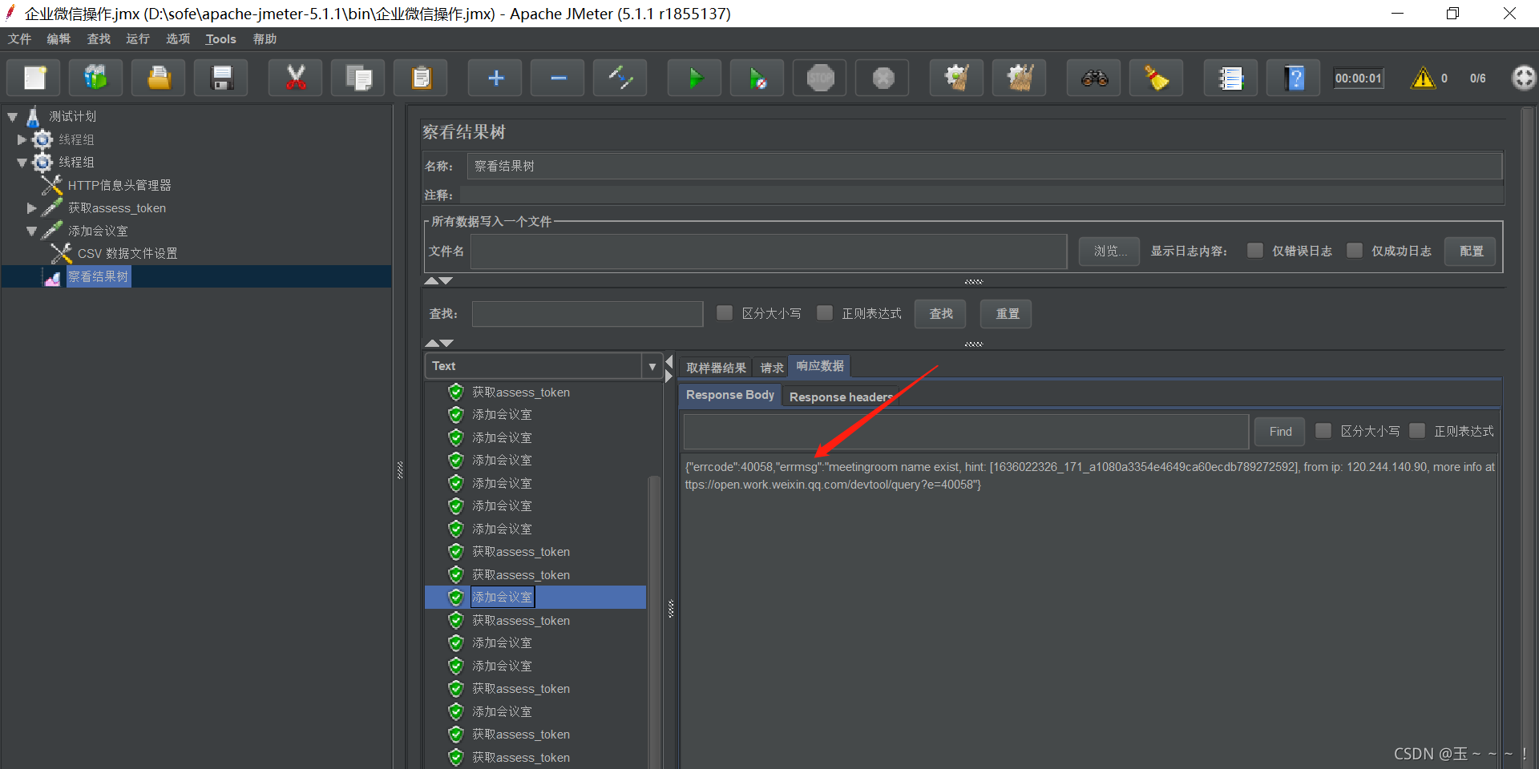
Task: Open the 运行 menu
Action: pyautogui.click(x=138, y=39)
